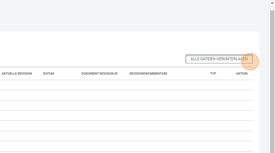
Task: Click the first row's Aktion cell
Action: coord(242,85)
